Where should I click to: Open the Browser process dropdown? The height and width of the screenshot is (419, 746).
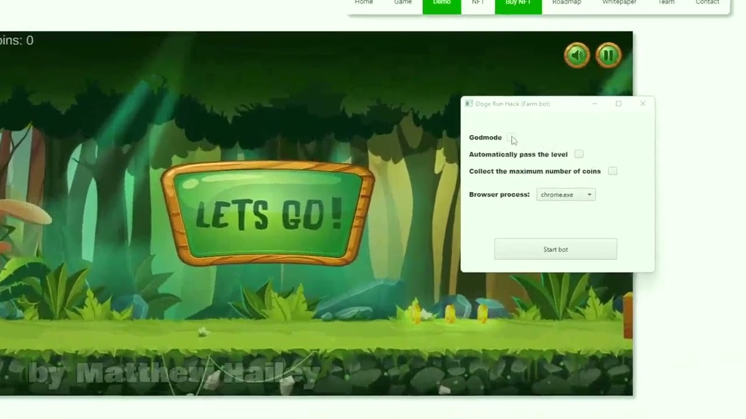pyautogui.click(x=566, y=194)
